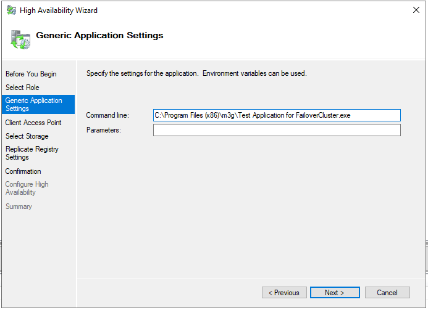Click the High Availability Wizard title bar icon
Viewport: 428px width, 310px height.
(x=11, y=10)
